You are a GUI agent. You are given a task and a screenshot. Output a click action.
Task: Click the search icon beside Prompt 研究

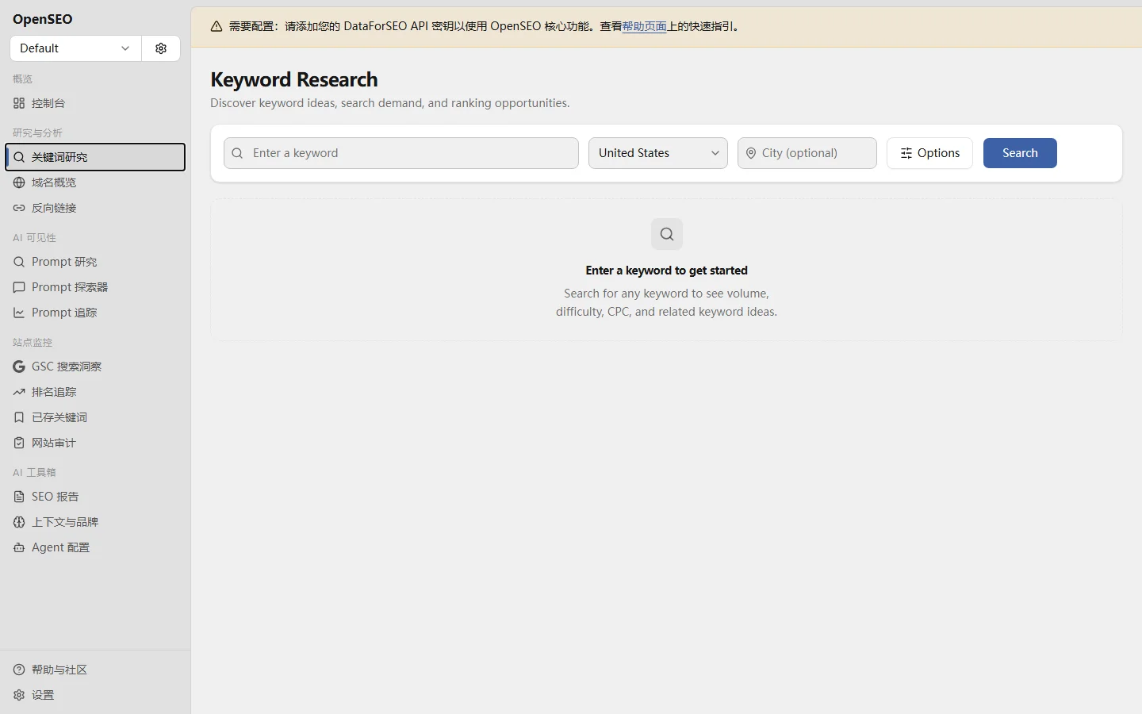coord(19,262)
